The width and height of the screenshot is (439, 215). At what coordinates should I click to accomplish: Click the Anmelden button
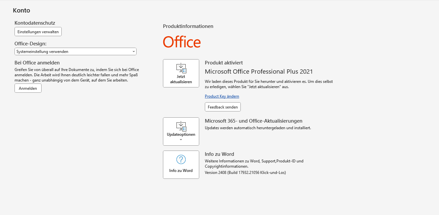28,88
